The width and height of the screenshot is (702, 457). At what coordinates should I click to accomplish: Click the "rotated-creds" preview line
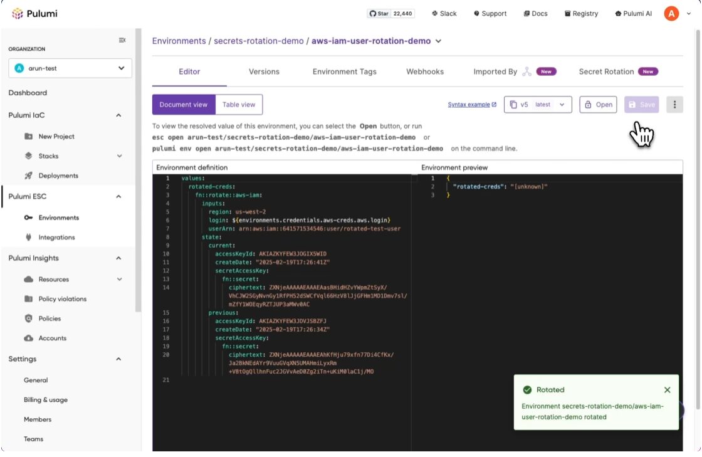tap(500, 187)
